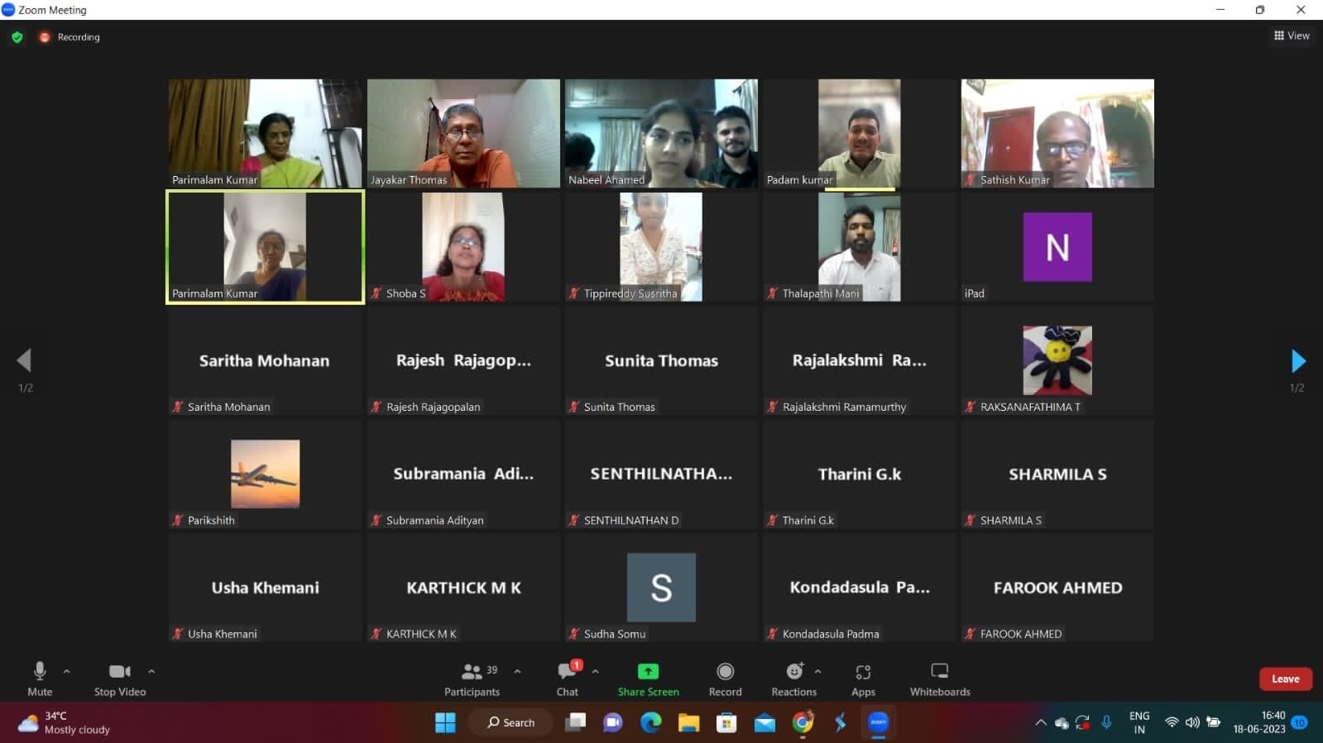Click the Recording indicator

pyautogui.click(x=70, y=37)
